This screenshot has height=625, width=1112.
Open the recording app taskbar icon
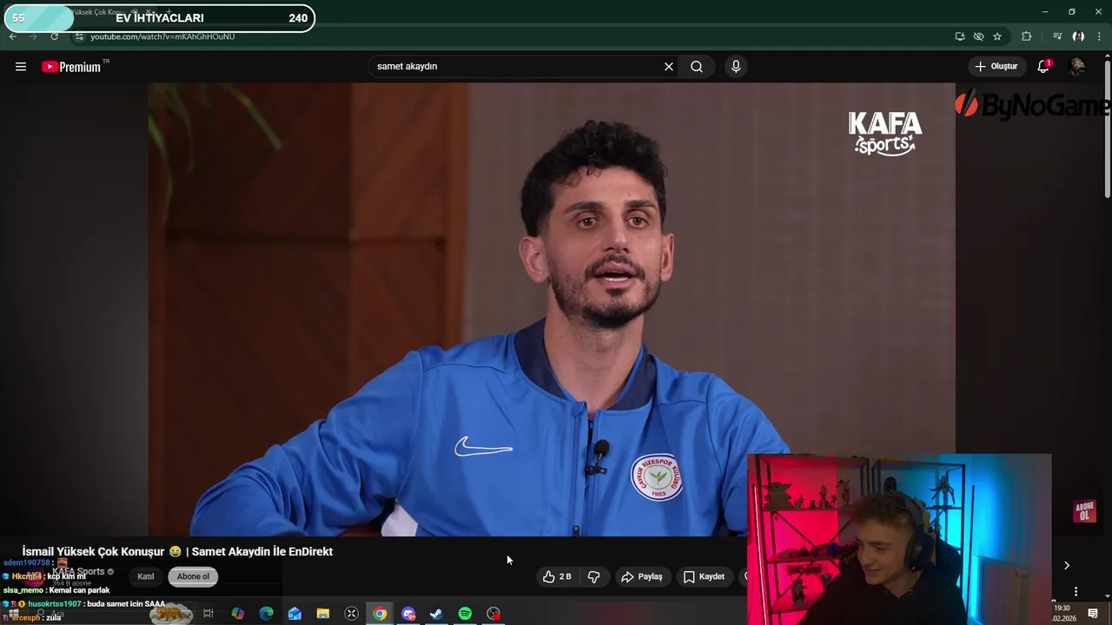pos(493,614)
